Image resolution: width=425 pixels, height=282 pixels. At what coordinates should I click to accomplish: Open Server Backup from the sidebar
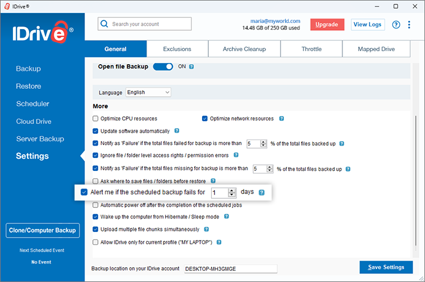coord(40,139)
